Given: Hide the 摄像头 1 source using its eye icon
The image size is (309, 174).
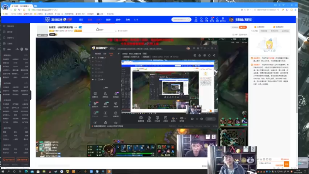Looking at the screenshot, I should click(93, 58).
